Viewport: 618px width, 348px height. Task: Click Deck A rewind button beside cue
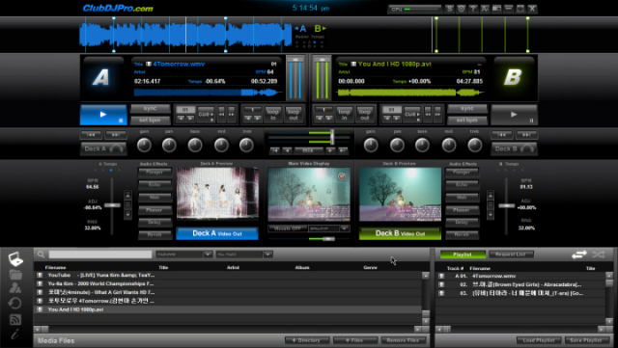[221, 114]
